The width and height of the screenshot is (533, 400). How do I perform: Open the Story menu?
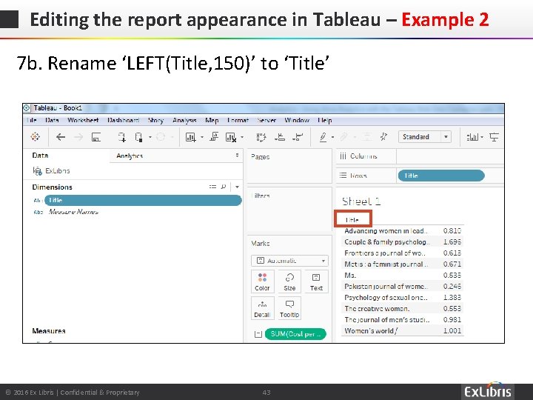coord(155,120)
